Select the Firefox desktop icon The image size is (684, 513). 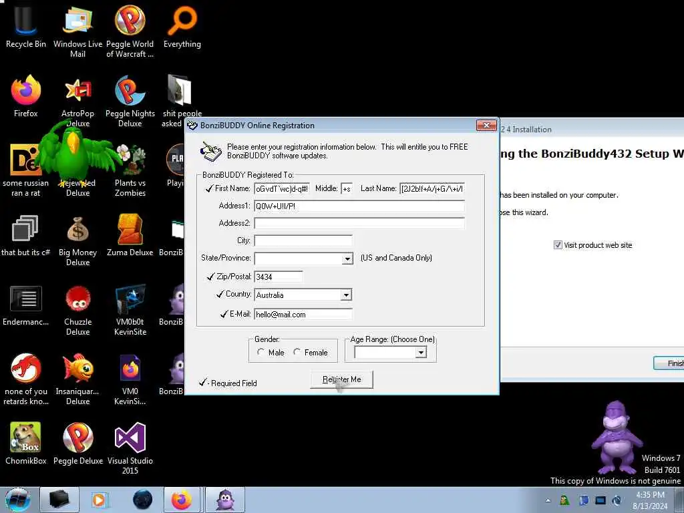[x=26, y=96]
